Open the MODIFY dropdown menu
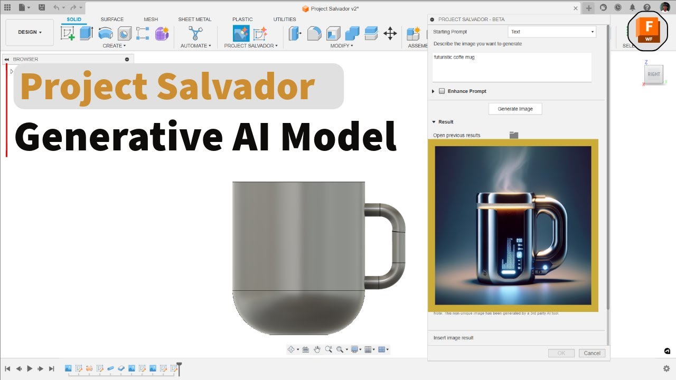 click(342, 46)
